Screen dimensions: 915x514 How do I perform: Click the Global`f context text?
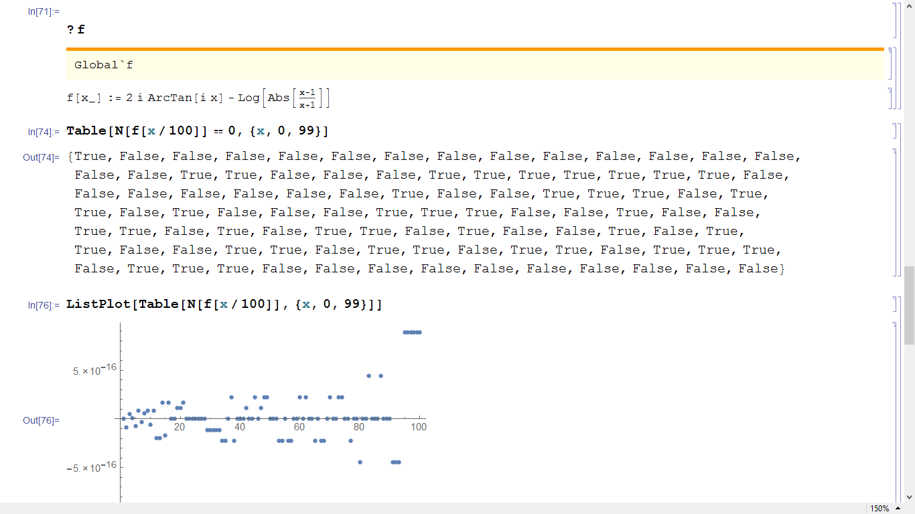click(x=104, y=65)
